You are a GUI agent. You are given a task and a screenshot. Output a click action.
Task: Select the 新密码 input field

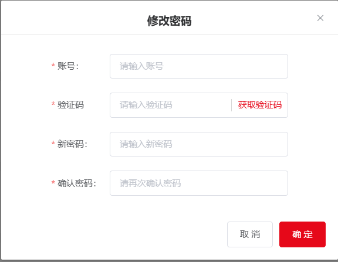pyautogui.click(x=199, y=144)
